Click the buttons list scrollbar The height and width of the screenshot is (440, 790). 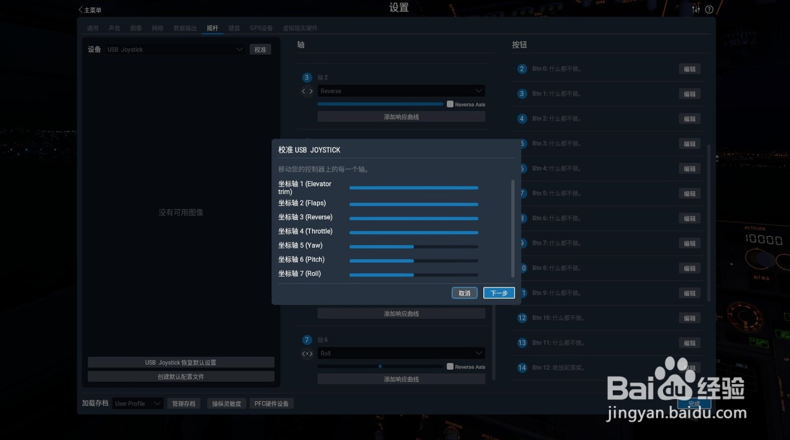click(x=709, y=223)
